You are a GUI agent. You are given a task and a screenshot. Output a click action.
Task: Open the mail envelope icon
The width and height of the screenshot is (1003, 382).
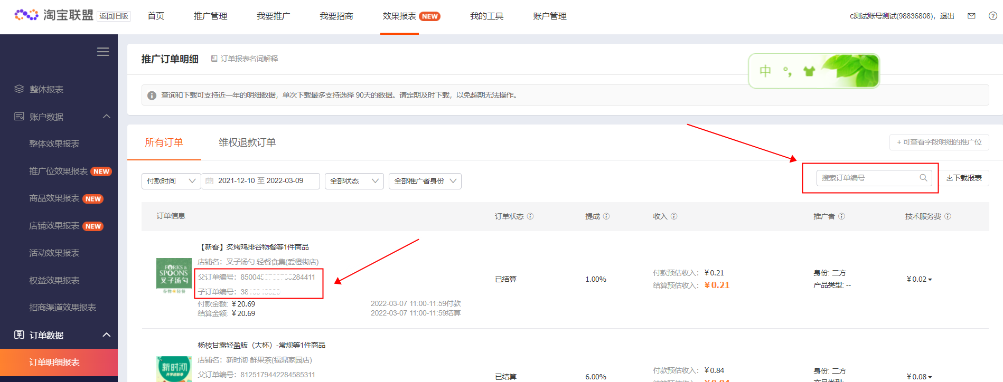coord(971,16)
